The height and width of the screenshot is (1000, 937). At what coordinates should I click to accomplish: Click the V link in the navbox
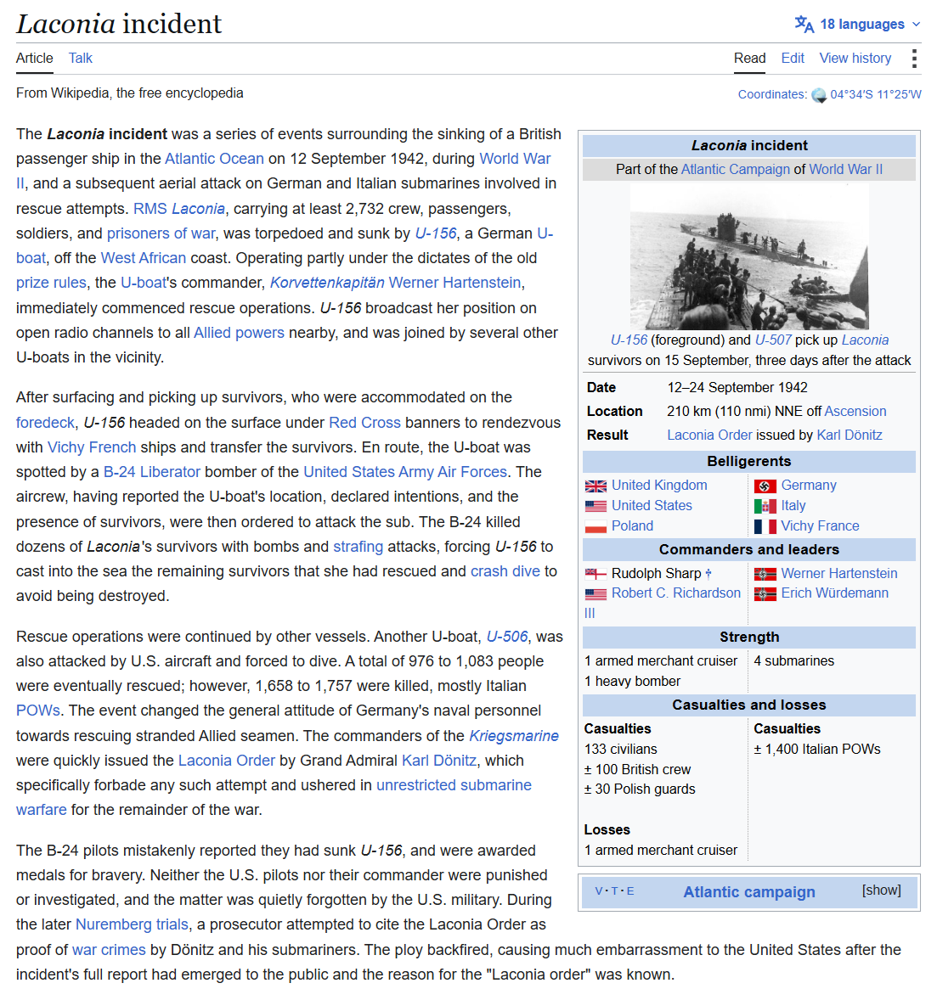(599, 891)
